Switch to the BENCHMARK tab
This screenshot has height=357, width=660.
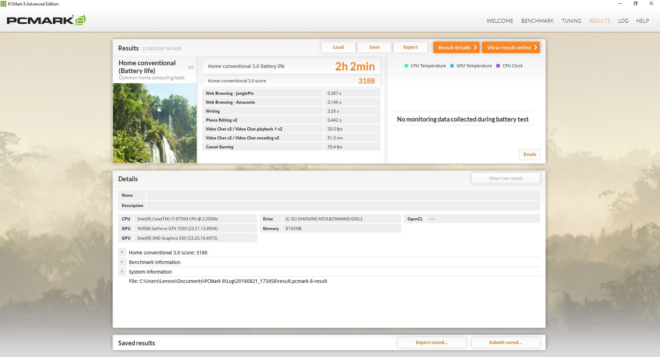(x=537, y=21)
